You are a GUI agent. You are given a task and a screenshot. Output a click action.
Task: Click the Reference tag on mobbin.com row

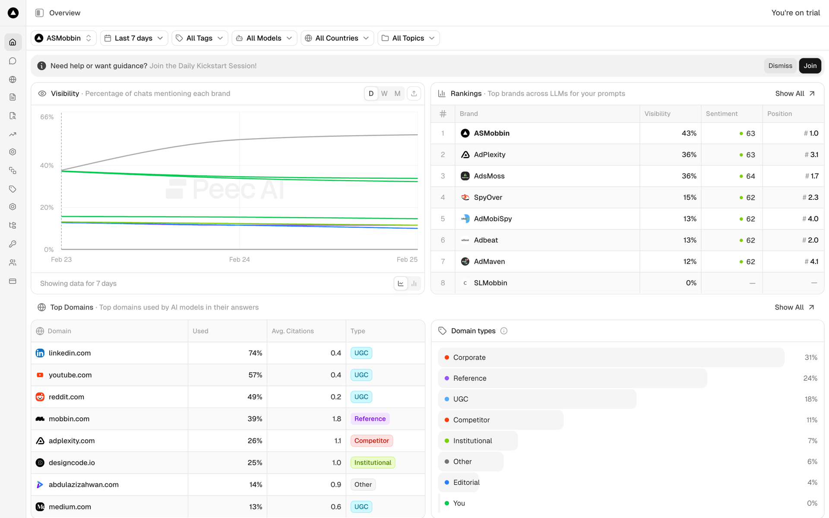click(x=370, y=419)
